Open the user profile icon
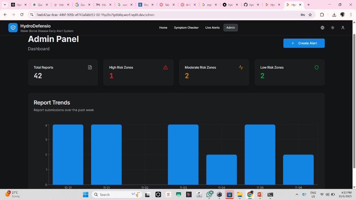356x200 pixels. 343,28
